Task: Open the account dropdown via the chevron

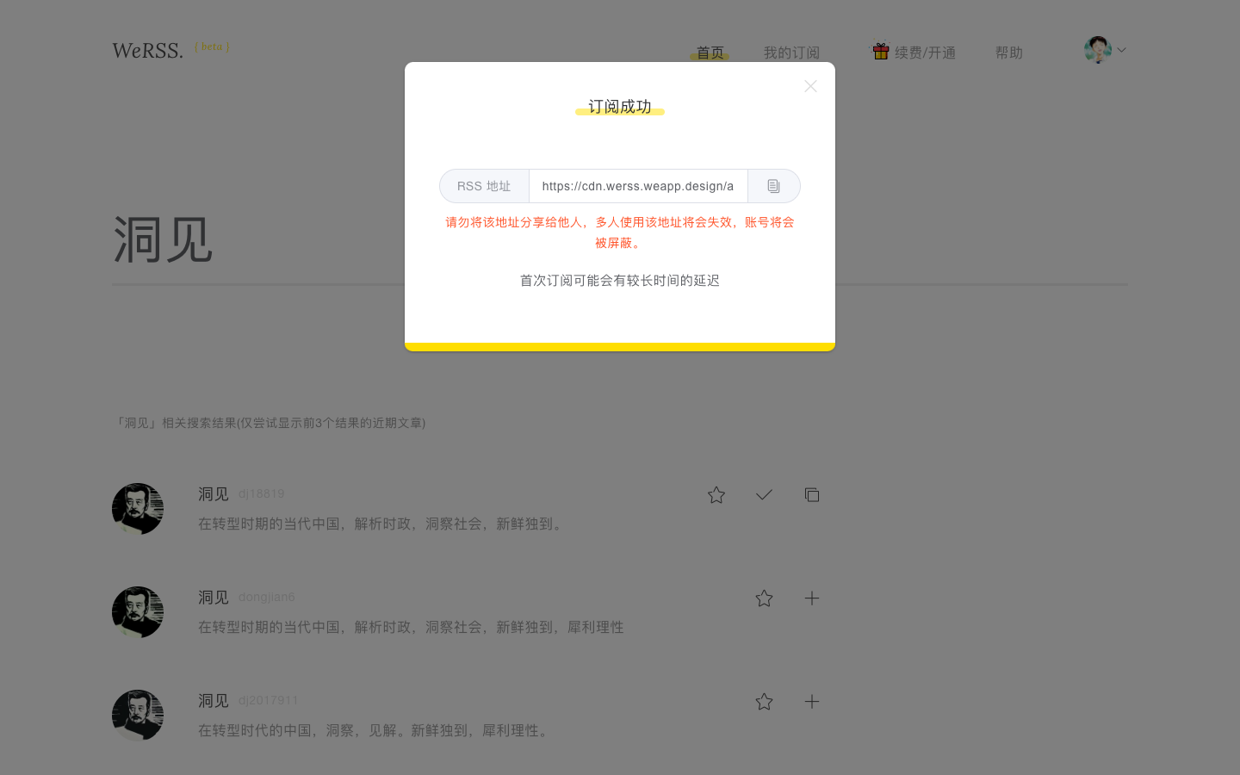Action: click(1120, 51)
